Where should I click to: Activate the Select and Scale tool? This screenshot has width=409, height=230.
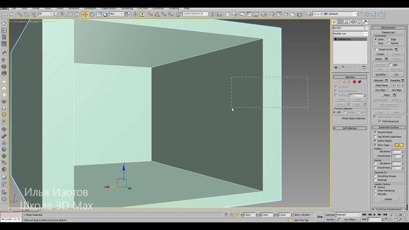pos(98,14)
